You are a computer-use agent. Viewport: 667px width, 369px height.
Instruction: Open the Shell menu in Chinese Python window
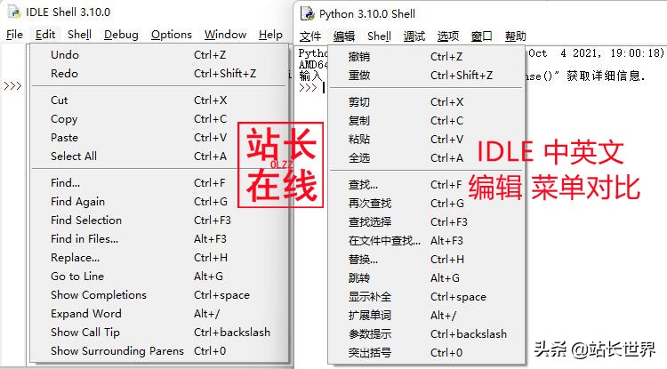point(379,36)
